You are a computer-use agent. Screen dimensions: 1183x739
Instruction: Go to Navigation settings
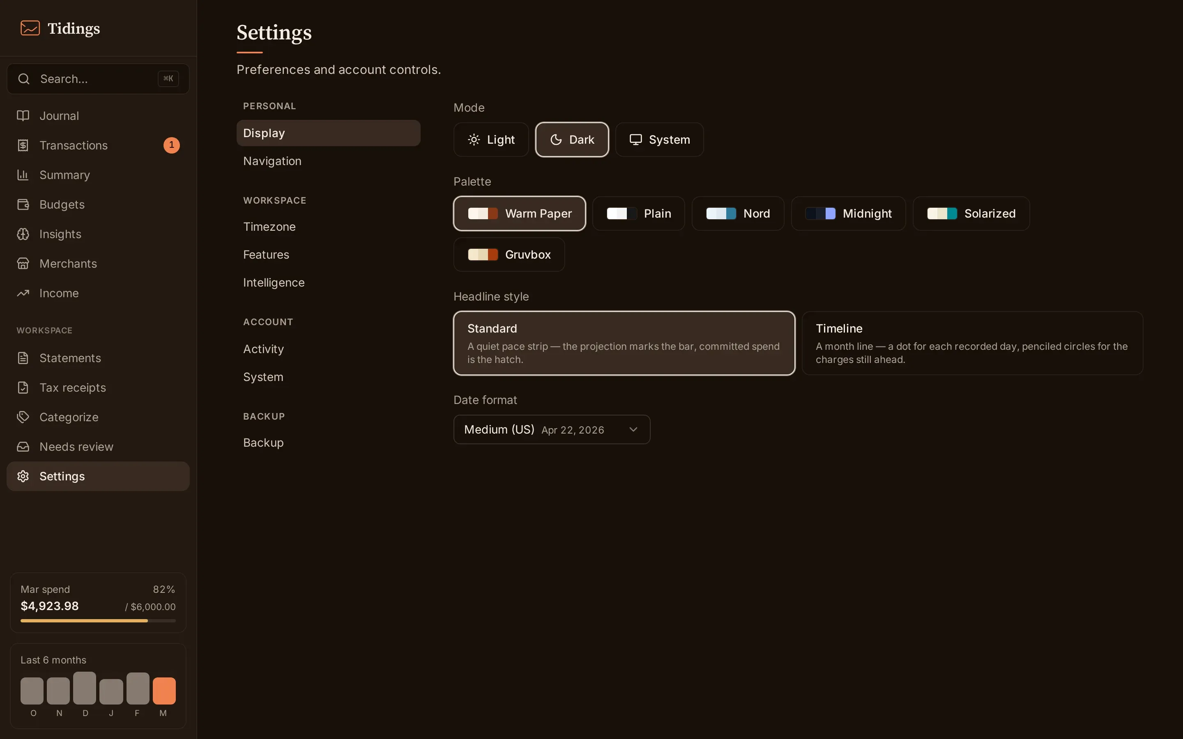(x=328, y=161)
